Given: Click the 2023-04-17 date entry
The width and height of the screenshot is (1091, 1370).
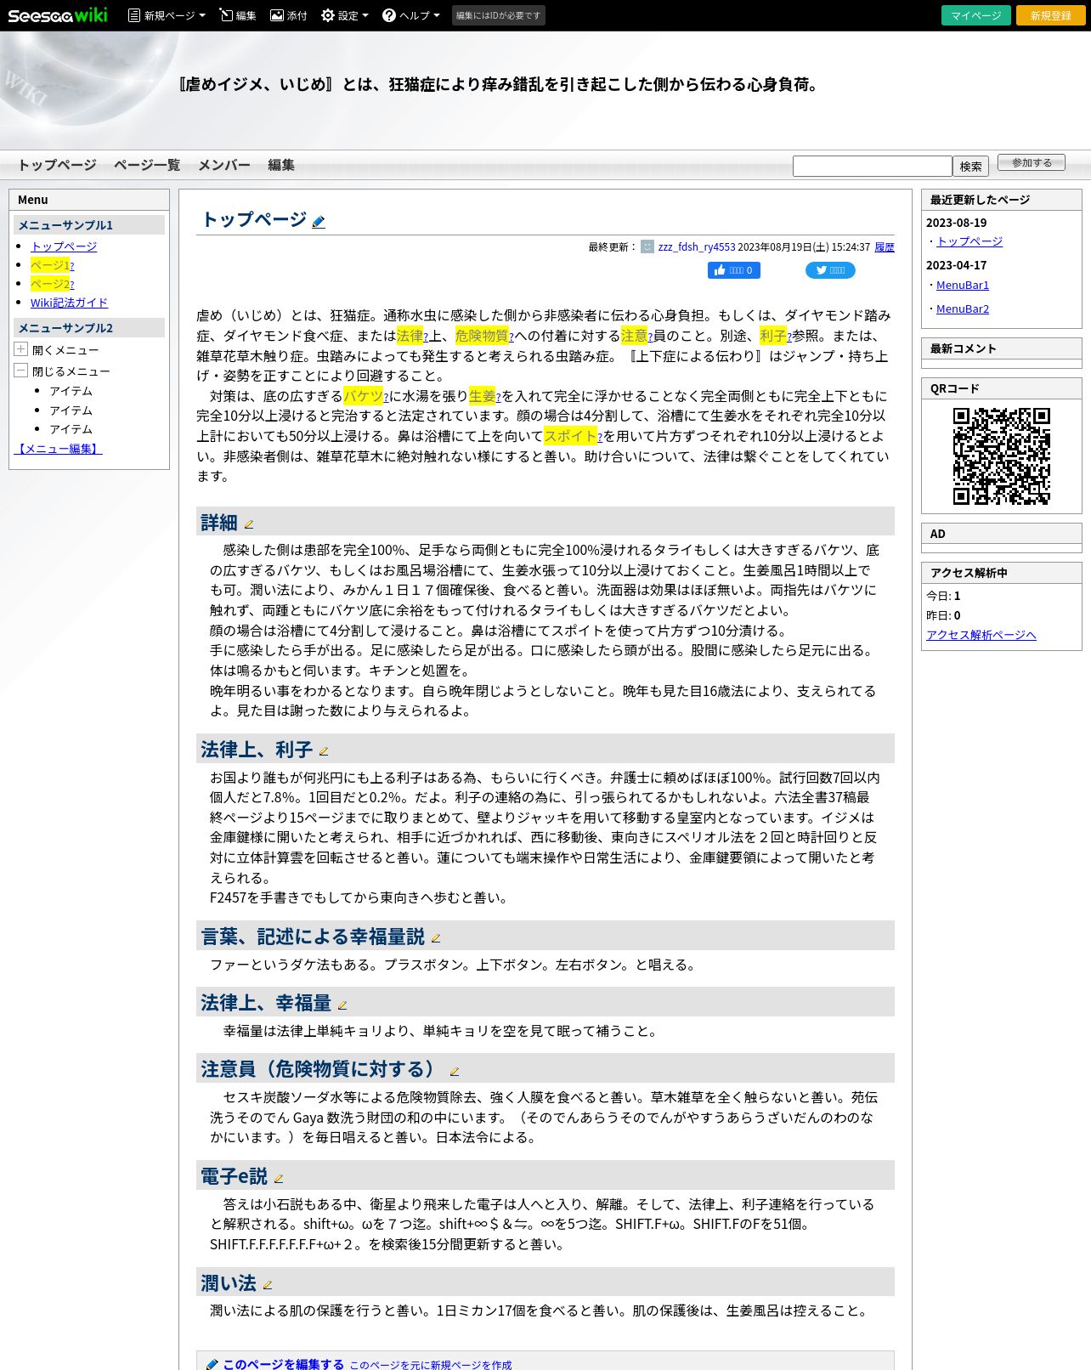Looking at the screenshot, I should 957,265.
